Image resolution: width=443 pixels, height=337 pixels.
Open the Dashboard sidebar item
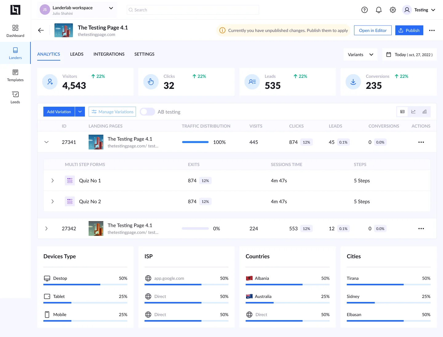15,31
